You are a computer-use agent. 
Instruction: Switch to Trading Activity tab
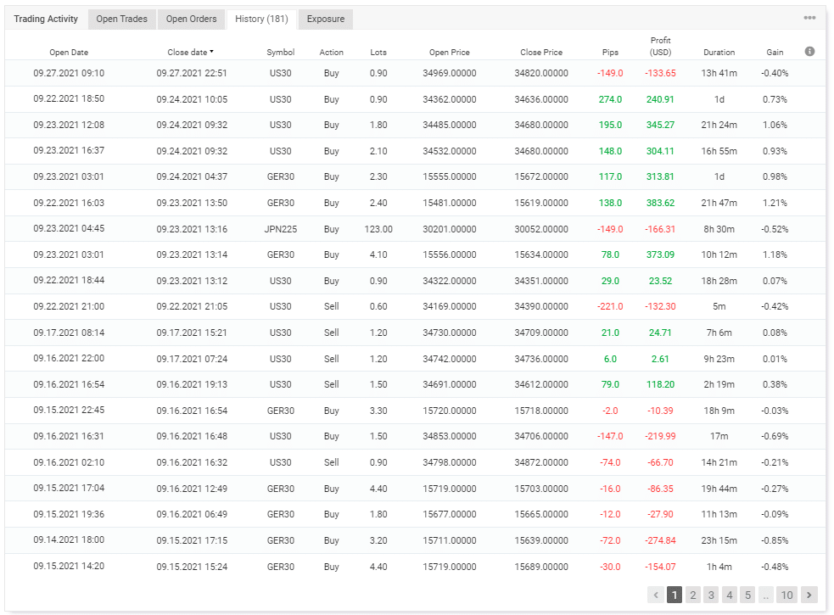(x=46, y=19)
